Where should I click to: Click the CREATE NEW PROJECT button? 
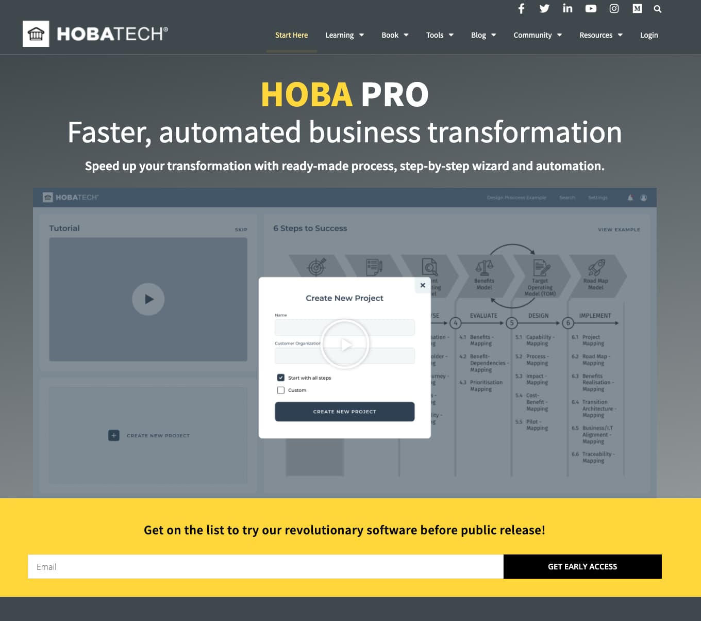point(344,411)
